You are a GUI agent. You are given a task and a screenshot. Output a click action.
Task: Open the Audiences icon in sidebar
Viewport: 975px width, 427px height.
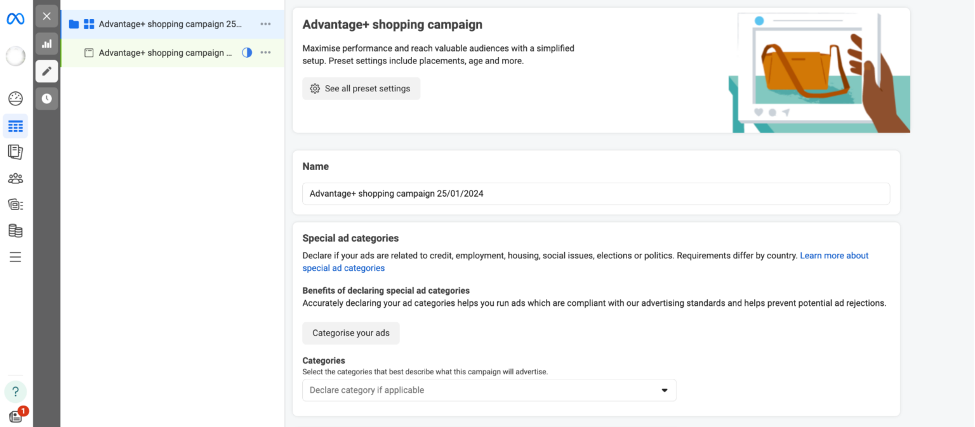pyautogui.click(x=15, y=178)
